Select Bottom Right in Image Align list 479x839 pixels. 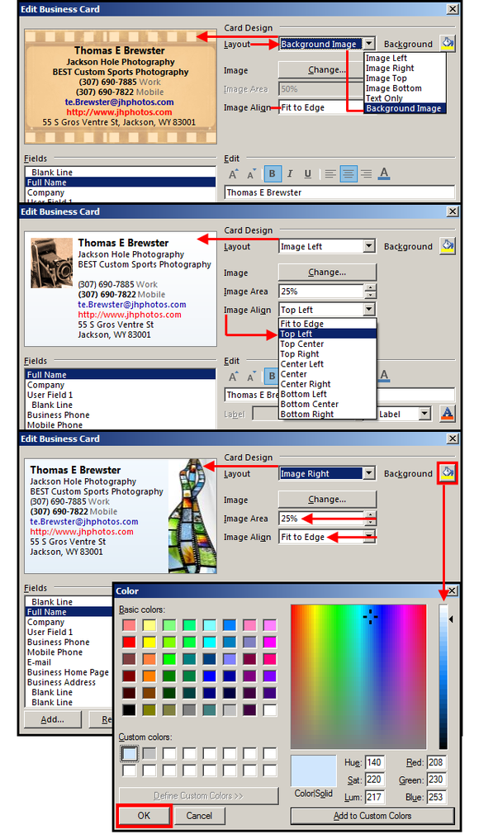tap(328, 415)
